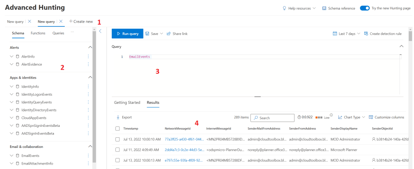
Task: Open more options for AlertInfo table
Action: pos(88,57)
